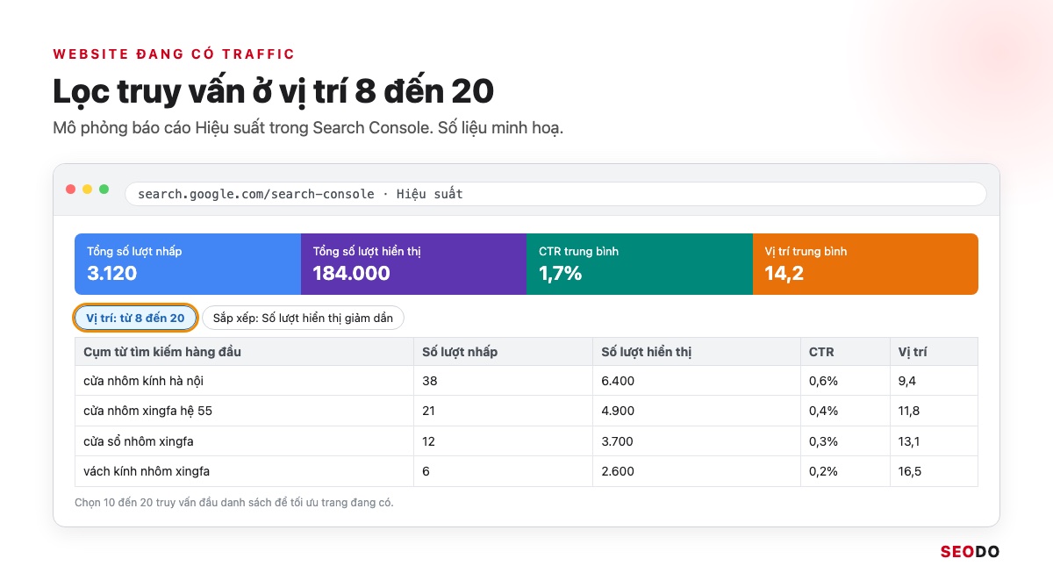Click CTR value 0,6%
Image resolution: width=1053 pixels, height=580 pixels.
pyautogui.click(x=823, y=381)
